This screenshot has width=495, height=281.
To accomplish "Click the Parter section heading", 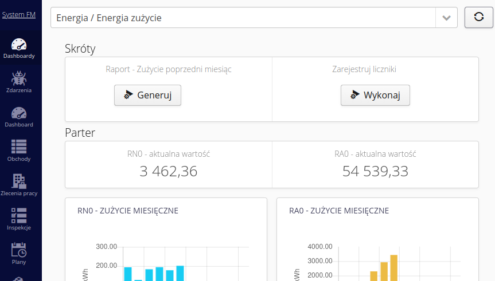I will 80,133.
